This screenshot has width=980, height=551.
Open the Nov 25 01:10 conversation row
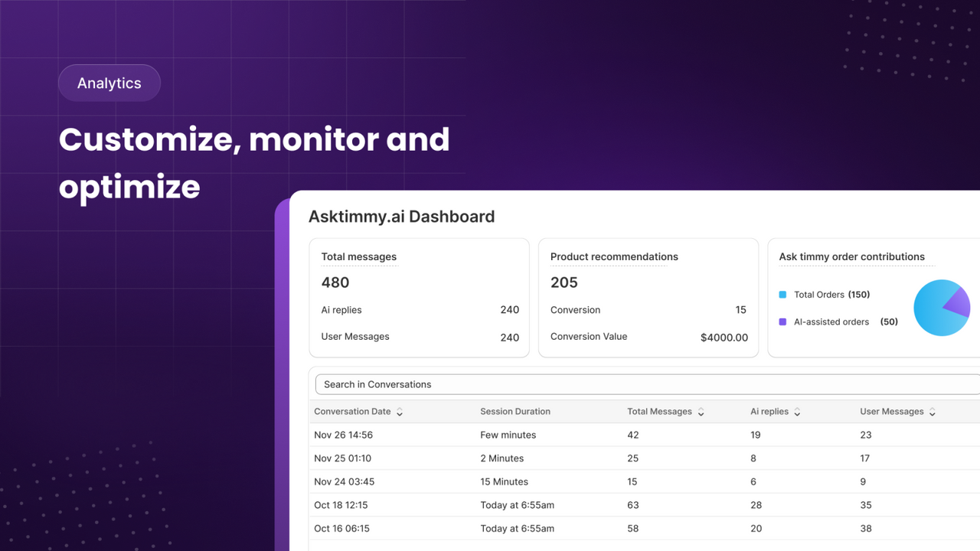[645, 458]
